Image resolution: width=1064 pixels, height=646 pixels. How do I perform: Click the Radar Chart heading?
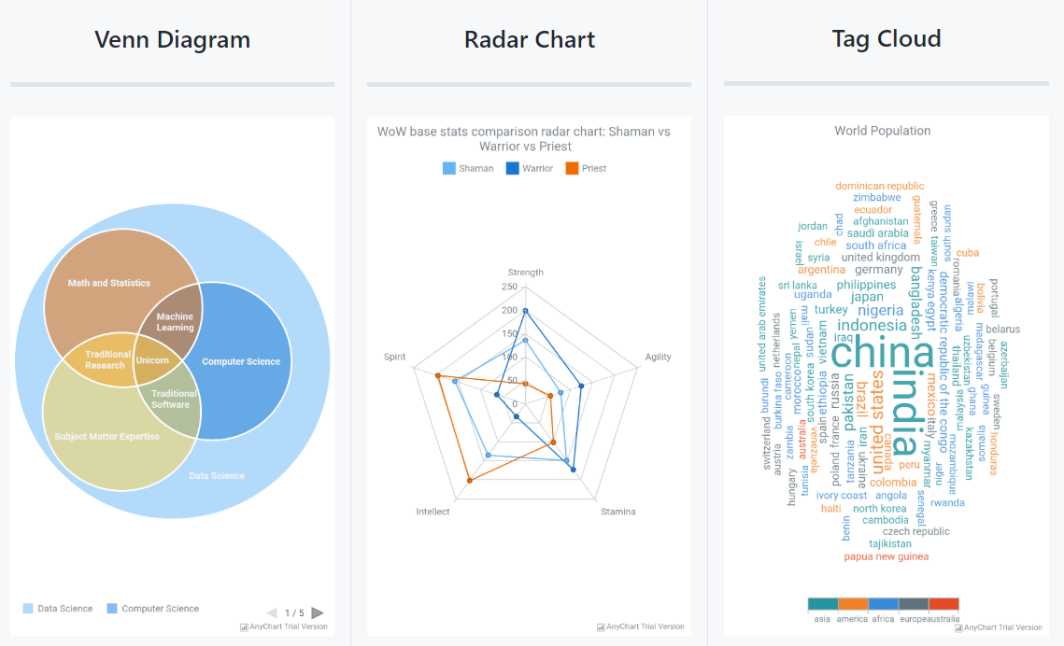click(530, 40)
